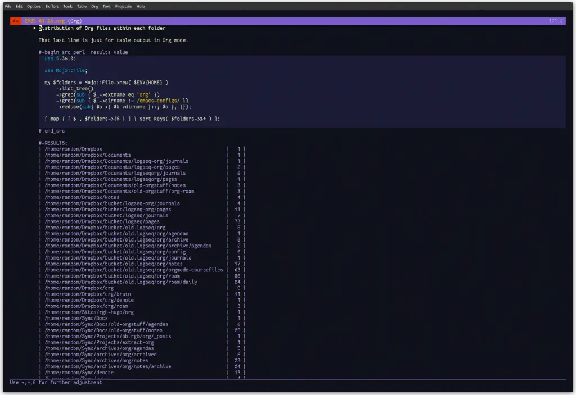The width and height of the screenshot is (576, 395).
Task: Click the '#+RESULTS:' keyword line
Action: click(x=53, y=143)
